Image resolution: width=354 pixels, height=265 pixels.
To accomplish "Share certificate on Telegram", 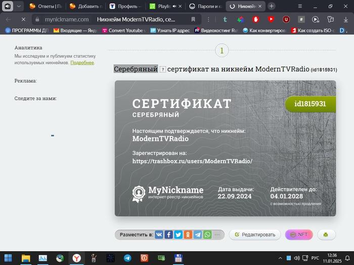I will 198,235.
